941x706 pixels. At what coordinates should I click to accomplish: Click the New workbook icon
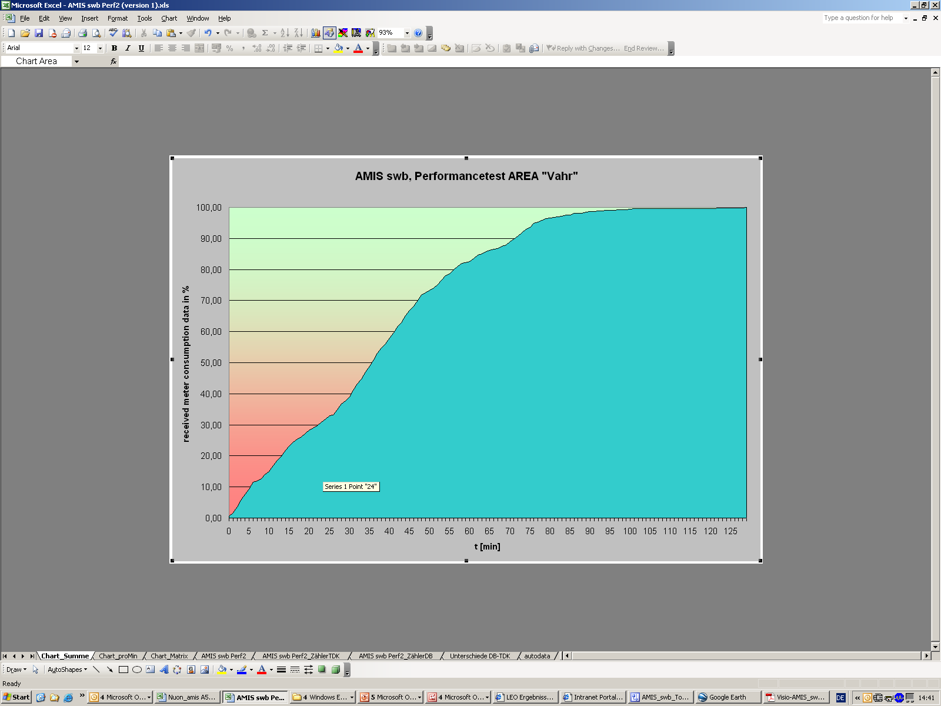point(11,33)
